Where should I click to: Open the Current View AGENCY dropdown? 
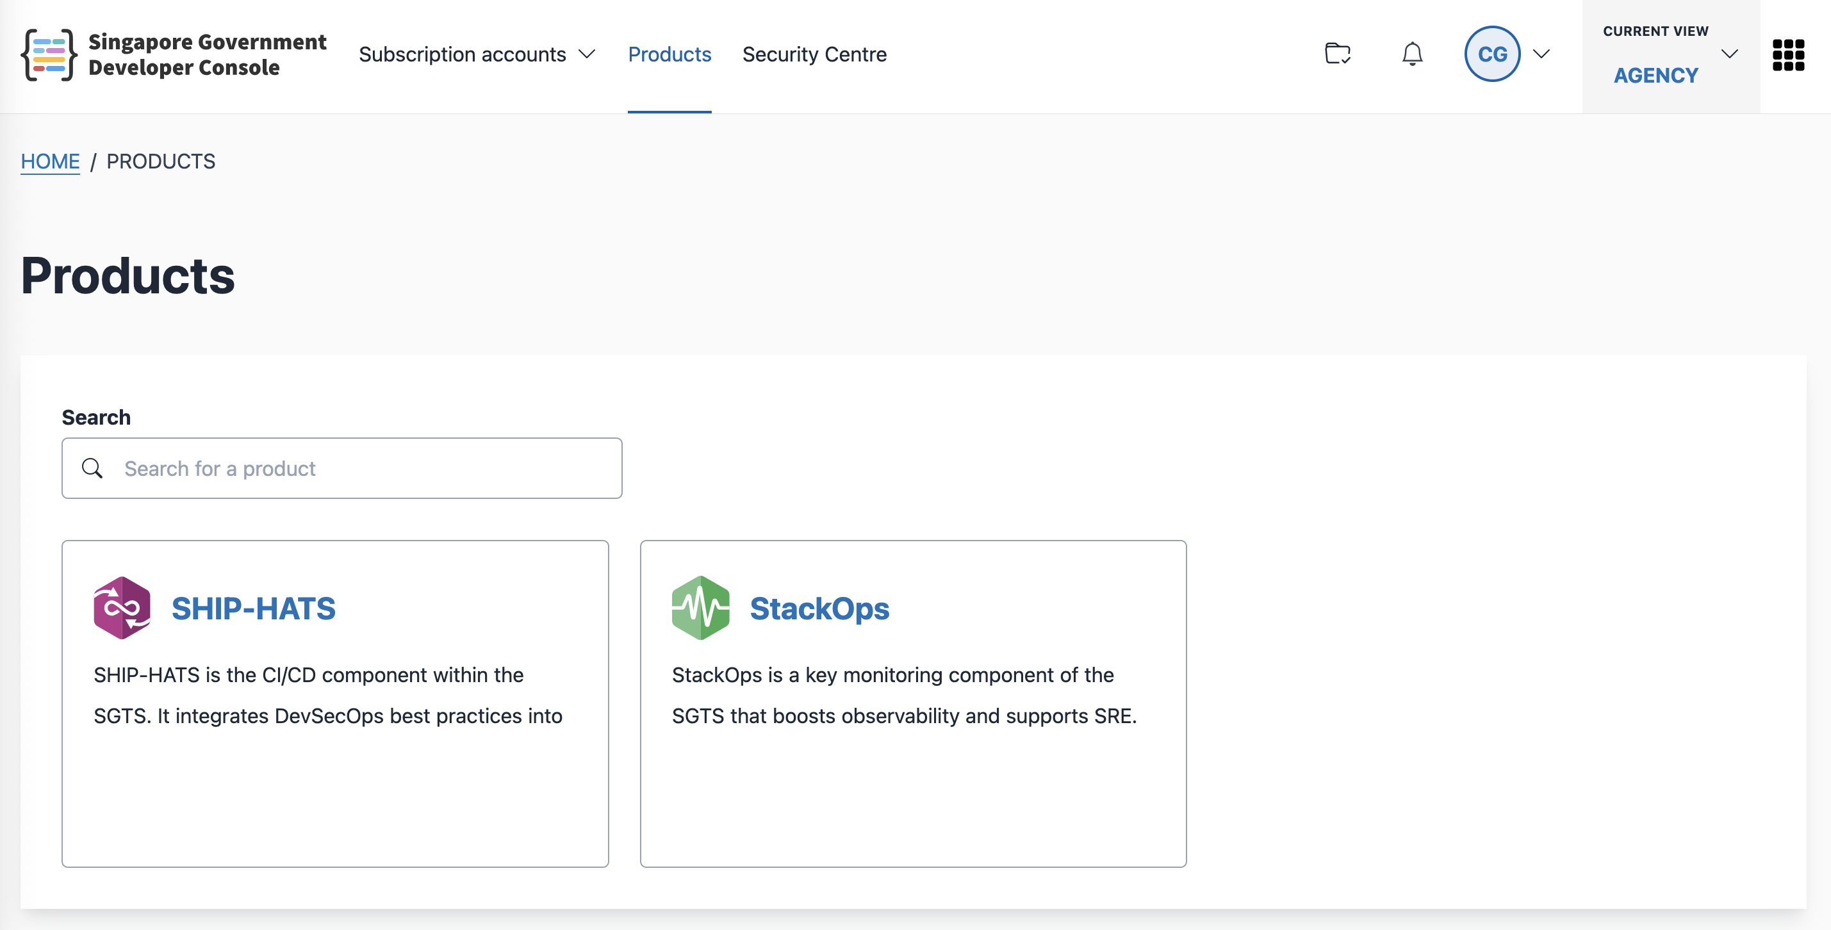click(x=1670, y=56)
